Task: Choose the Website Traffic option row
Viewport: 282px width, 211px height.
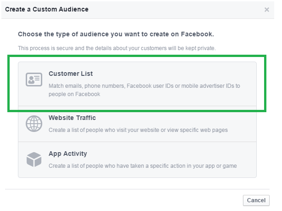Action: (137, 124)
